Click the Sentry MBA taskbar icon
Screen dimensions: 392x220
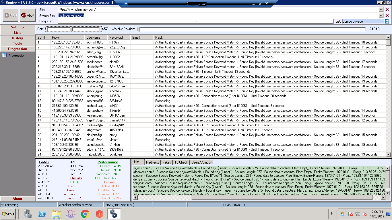pyautogui.click(x=114, y=214)
